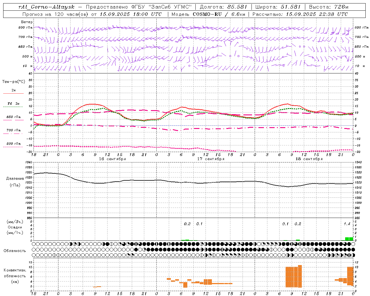Click the 0.2 precipitation value on 17 сентября
Screen dimensions: 370x296
pyautogui.click(x=187, y=224)
